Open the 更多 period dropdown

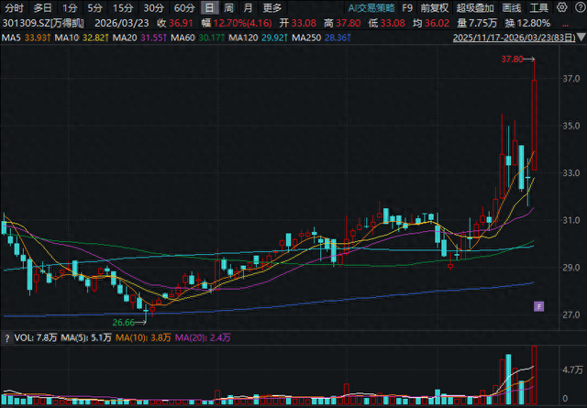click(x=272, y=7)
